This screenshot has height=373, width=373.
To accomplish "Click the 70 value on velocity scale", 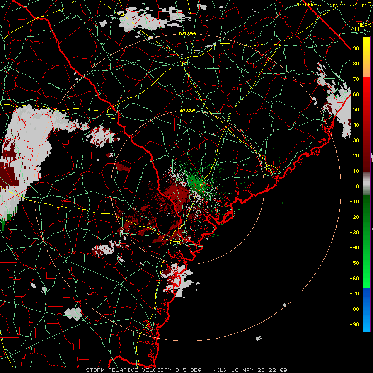I will click(356, 79).
